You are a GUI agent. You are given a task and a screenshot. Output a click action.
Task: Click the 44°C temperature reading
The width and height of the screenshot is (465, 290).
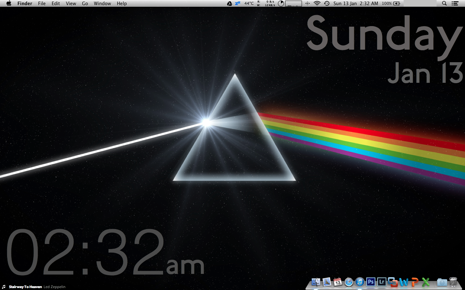click(x=249, y=3)
